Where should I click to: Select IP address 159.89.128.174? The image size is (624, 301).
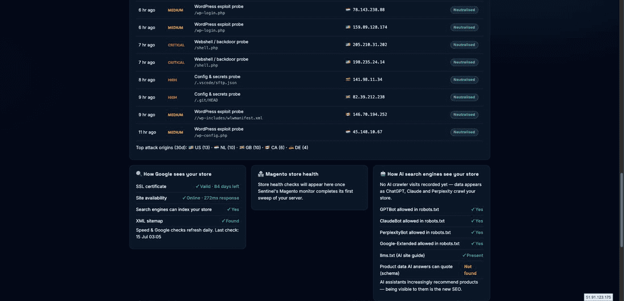(370, 27)
